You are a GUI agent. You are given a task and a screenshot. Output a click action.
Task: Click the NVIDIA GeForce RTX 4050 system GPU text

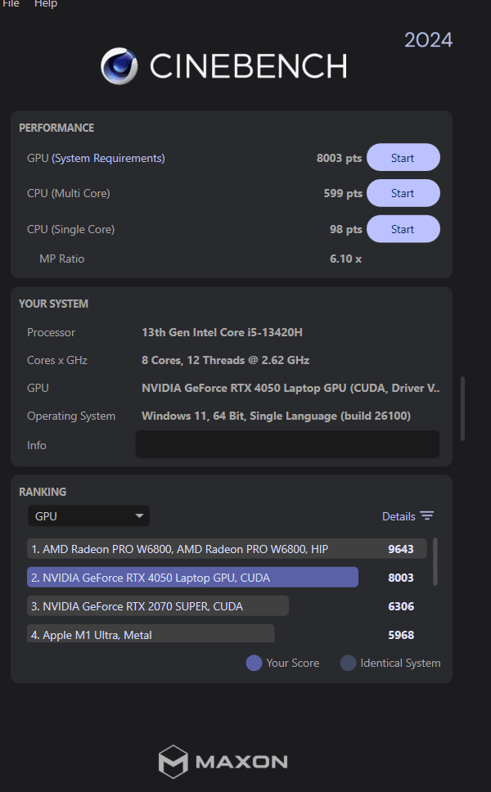[291, 388]
